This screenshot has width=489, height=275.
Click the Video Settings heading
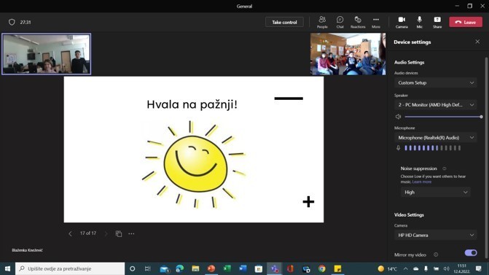(x=409, y=214)
